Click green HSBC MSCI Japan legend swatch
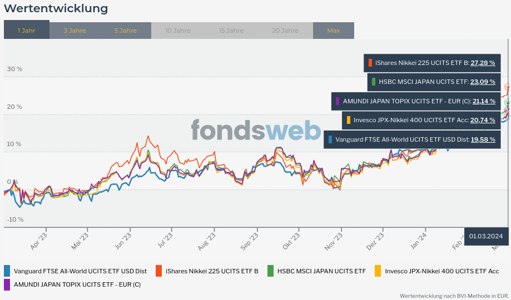Viewport: 511px width, 300px height. click(271, 271)
